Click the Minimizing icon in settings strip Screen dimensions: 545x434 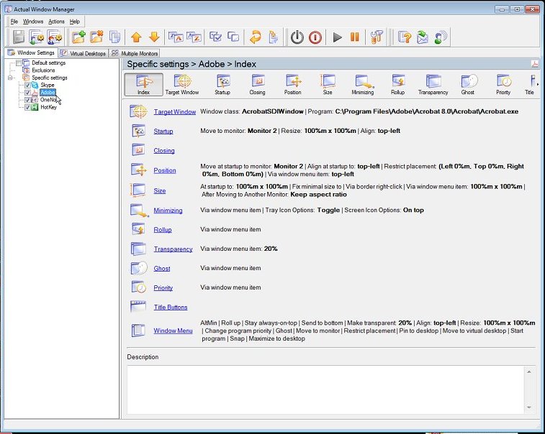(362, 84)
